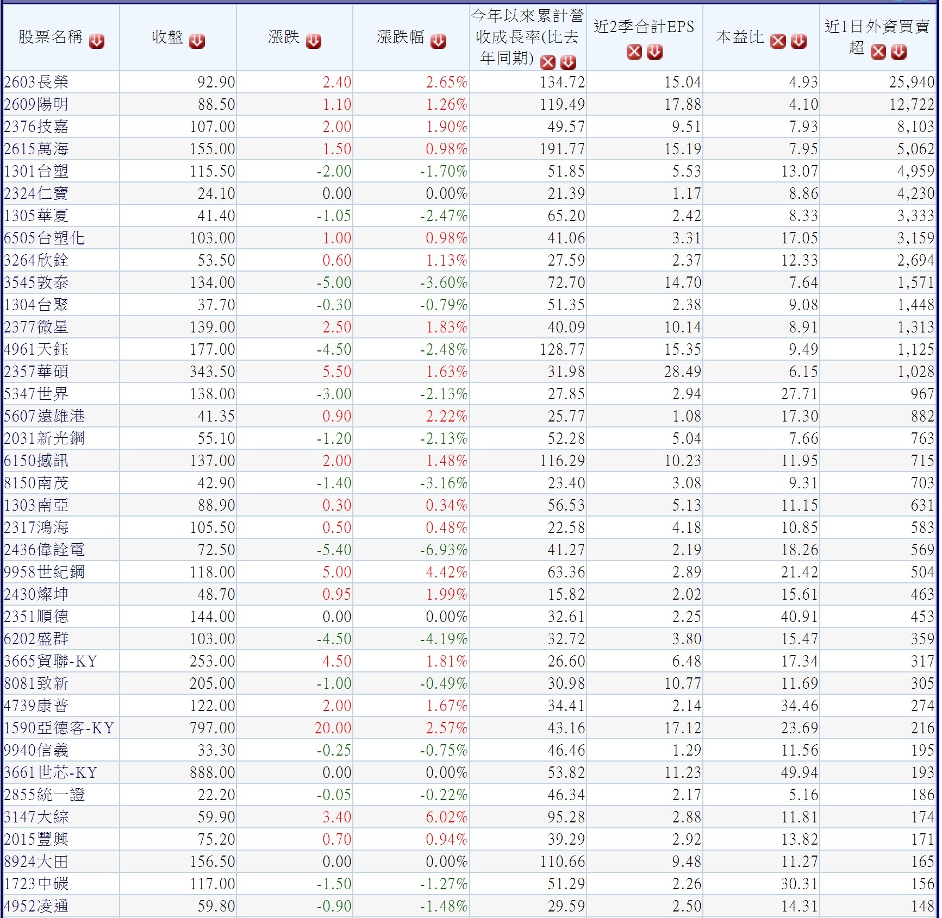Open stock link 3545敦泰

point(36,282)
